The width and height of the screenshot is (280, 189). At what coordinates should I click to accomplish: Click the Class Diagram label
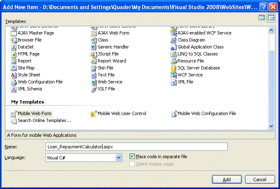click(191, 40)
